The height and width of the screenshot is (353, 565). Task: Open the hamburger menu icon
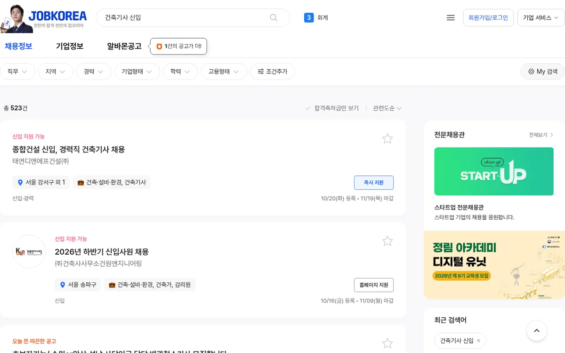click(451, 17)
